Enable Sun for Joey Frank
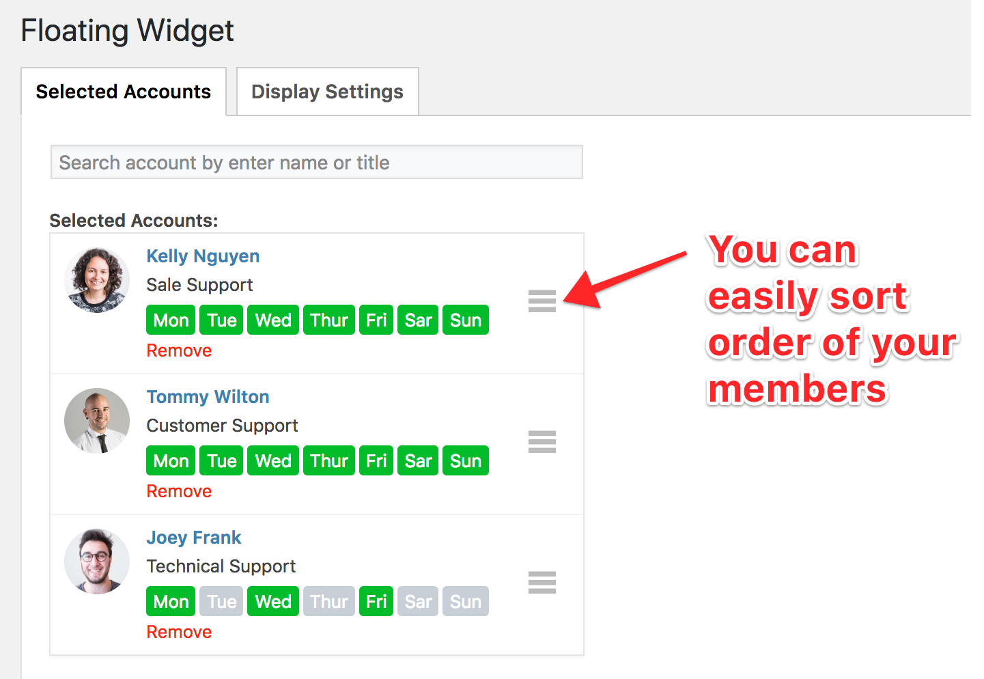Image resolution: width=984 pixels, height=679 pixels. coord(466,602)
